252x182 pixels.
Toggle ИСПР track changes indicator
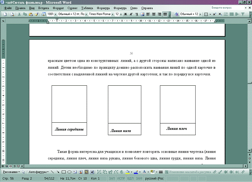[121, 177]
